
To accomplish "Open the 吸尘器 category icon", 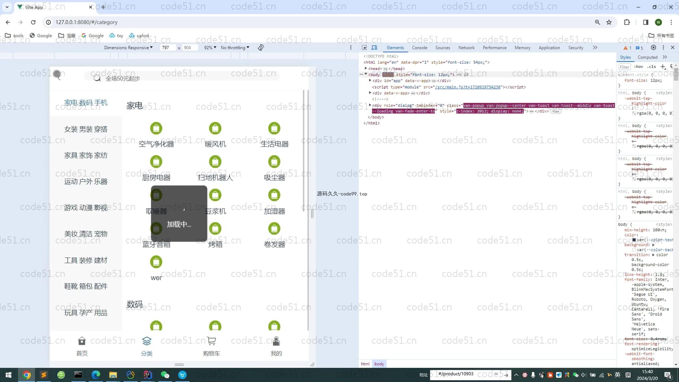I will pos(274,162).
